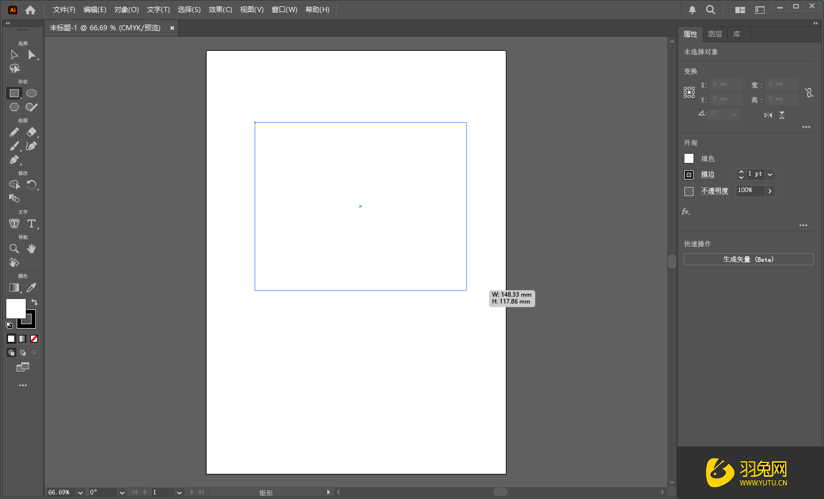The height and width of the screenshot is (499, 824).
Task: Open the canvas rotation dropdown in status bar
Action: tap(122, 492)
